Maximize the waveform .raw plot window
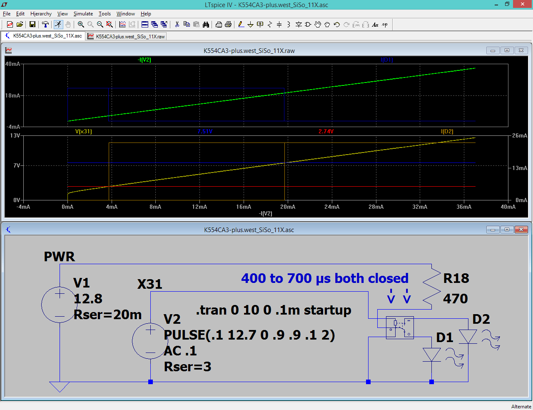Screen dimensions: 533x410 [507, 50]
